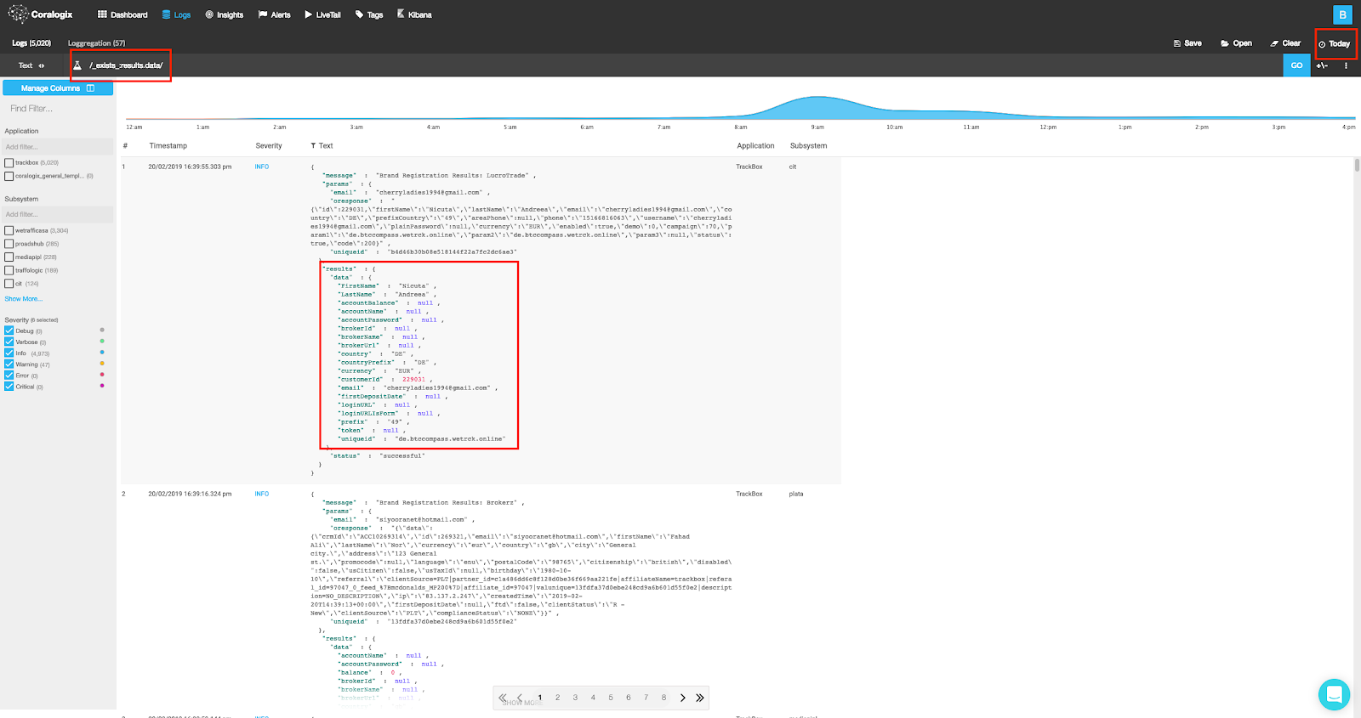
Task: Open the user avatar B menu
Action: [x=1342, y=14]
